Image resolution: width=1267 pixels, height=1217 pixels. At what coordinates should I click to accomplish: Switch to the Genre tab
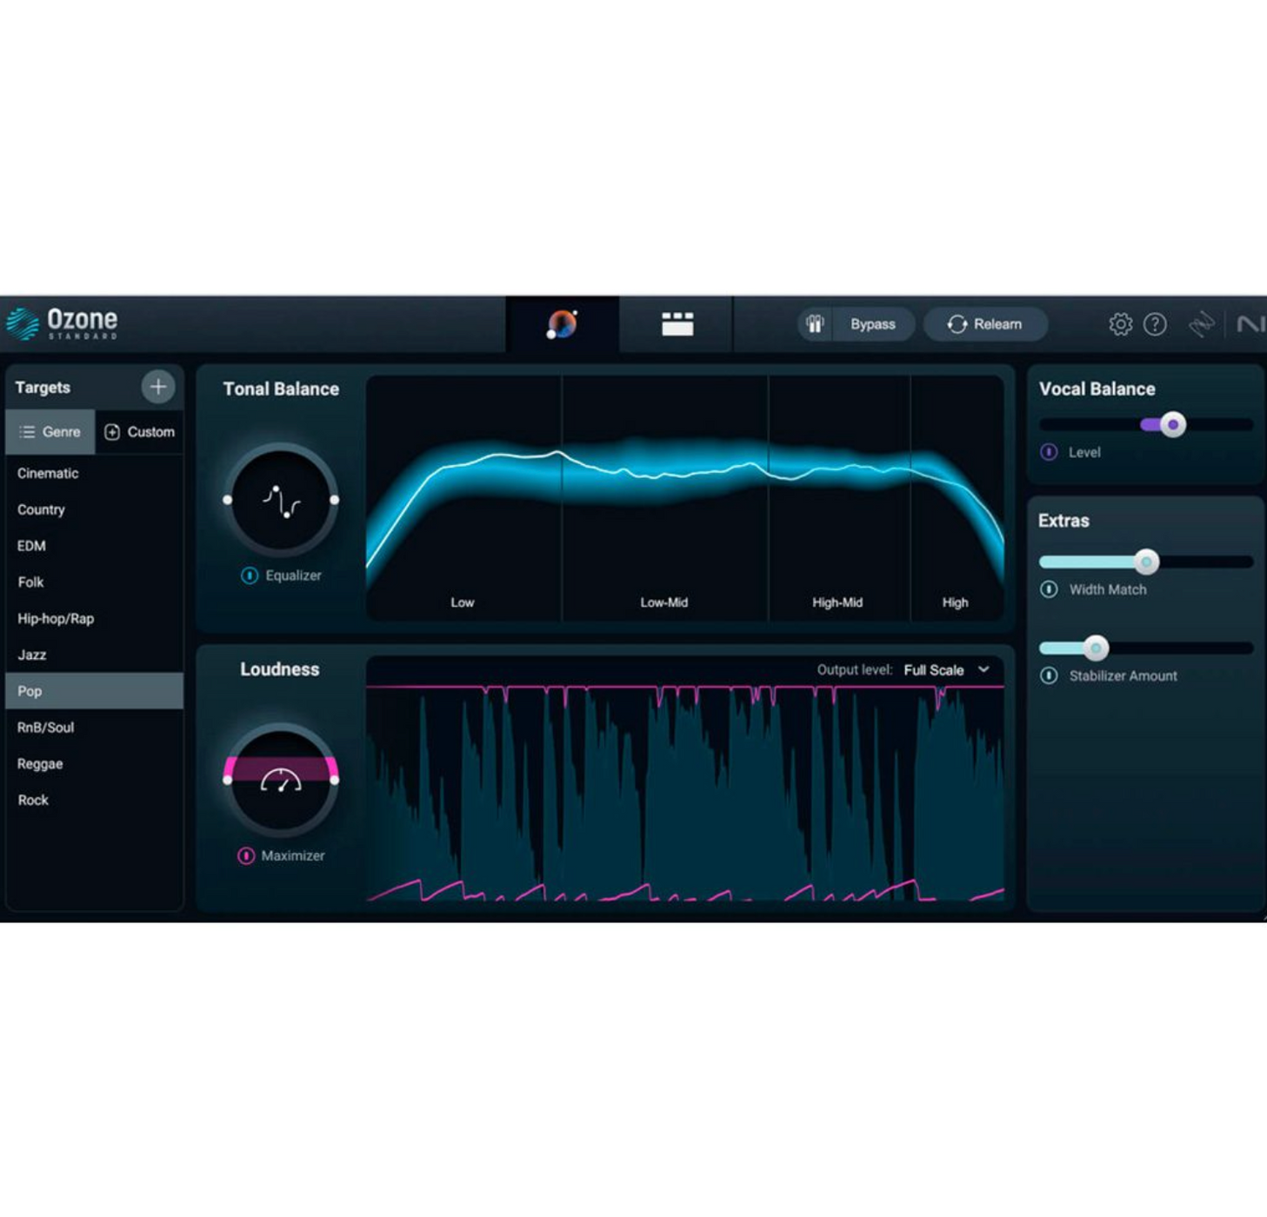(50, 431)
